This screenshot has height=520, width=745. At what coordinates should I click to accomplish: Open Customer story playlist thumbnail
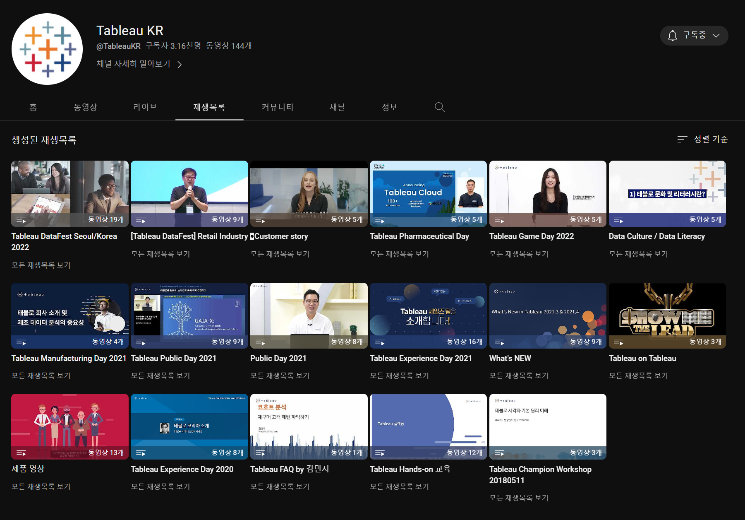coord(309,194)
